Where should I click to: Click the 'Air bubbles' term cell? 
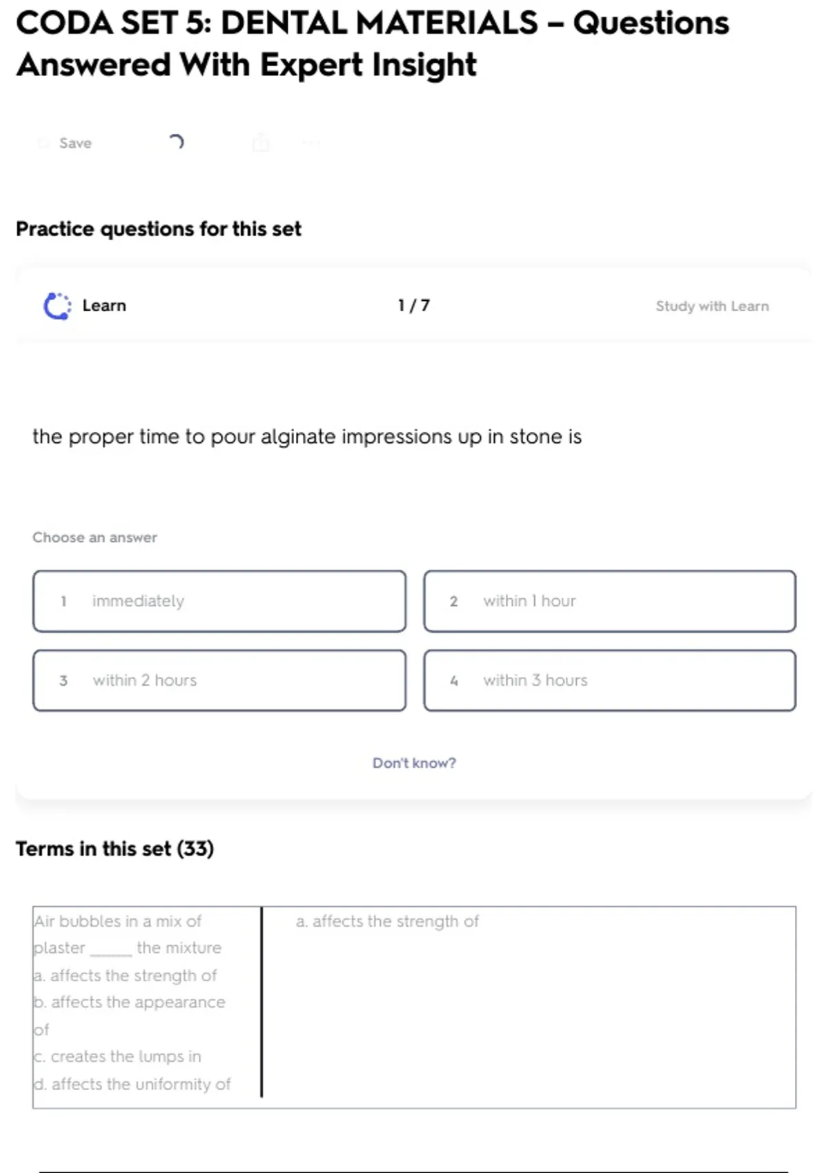[146, 1002]
